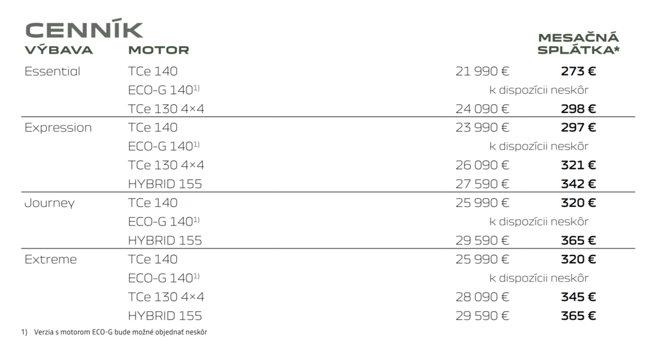Click the 28 090 € price

pyautogui.click(x=482, y=297)
